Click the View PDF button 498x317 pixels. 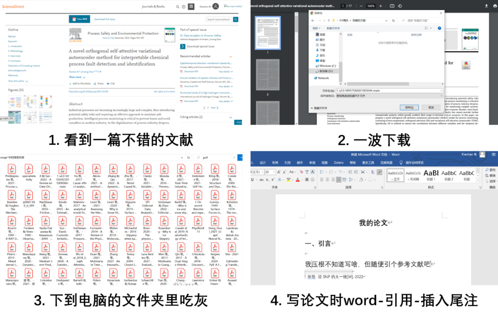point(79,19)
